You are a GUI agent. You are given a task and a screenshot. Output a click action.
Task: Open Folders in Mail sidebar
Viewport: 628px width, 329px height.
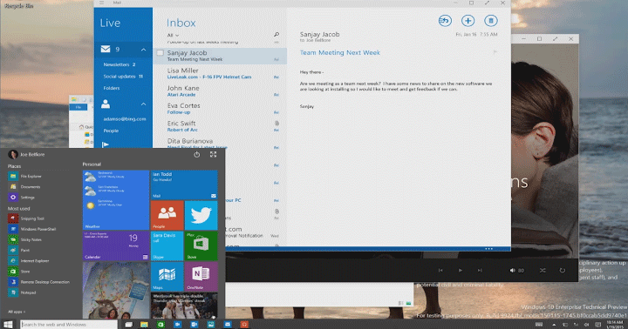[x=112, y=88]
